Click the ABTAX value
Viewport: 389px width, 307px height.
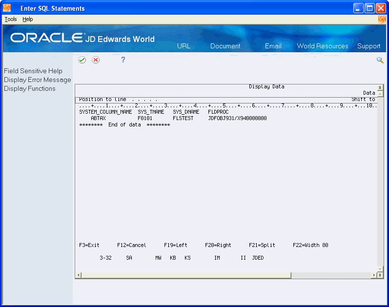(98, 119)
